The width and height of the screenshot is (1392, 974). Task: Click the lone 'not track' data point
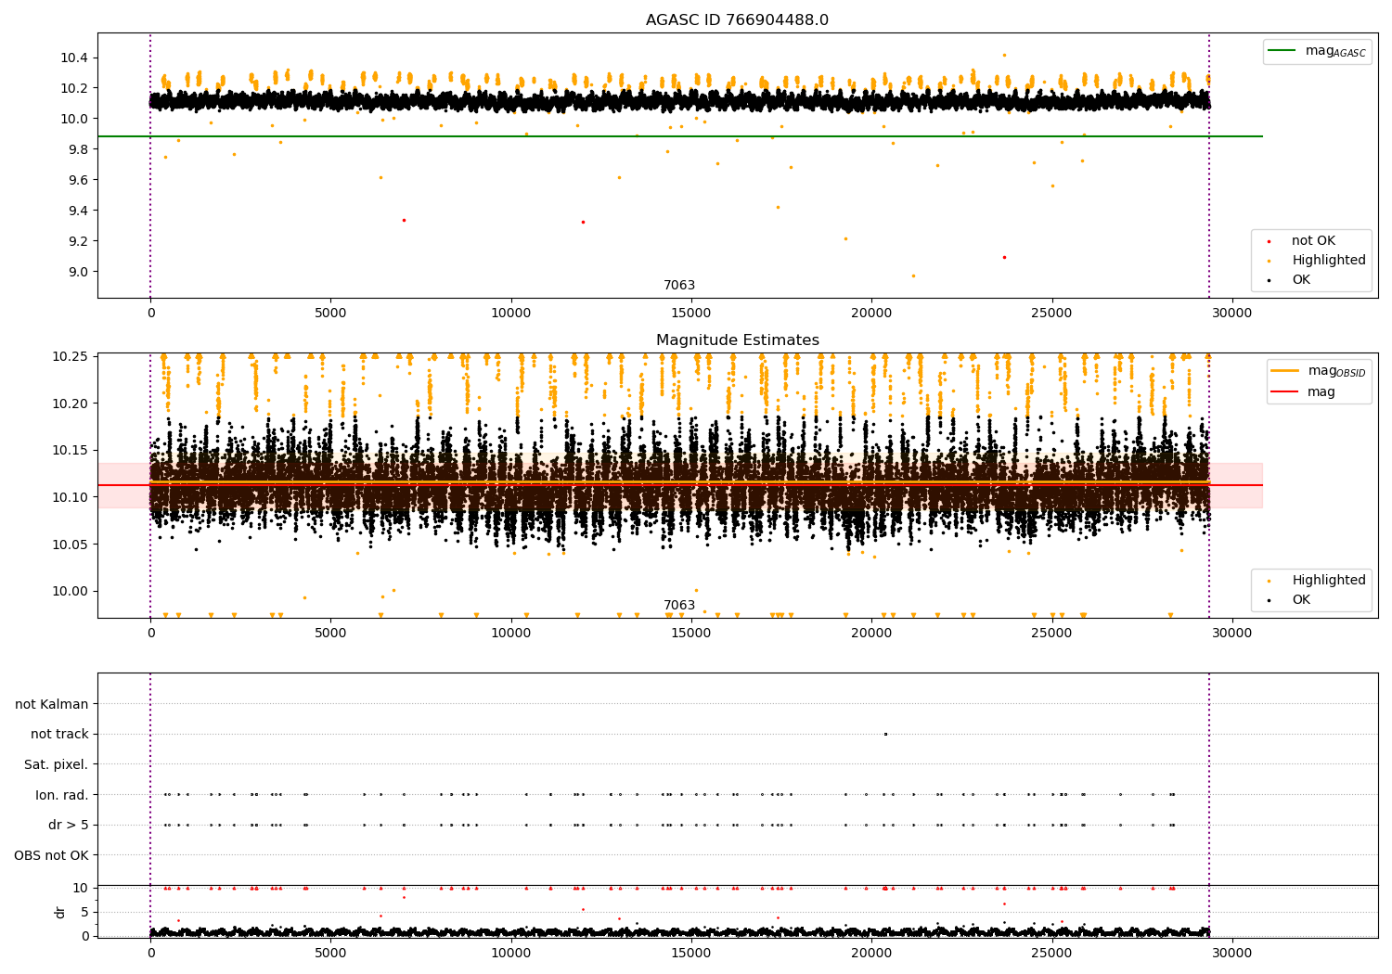885,734
